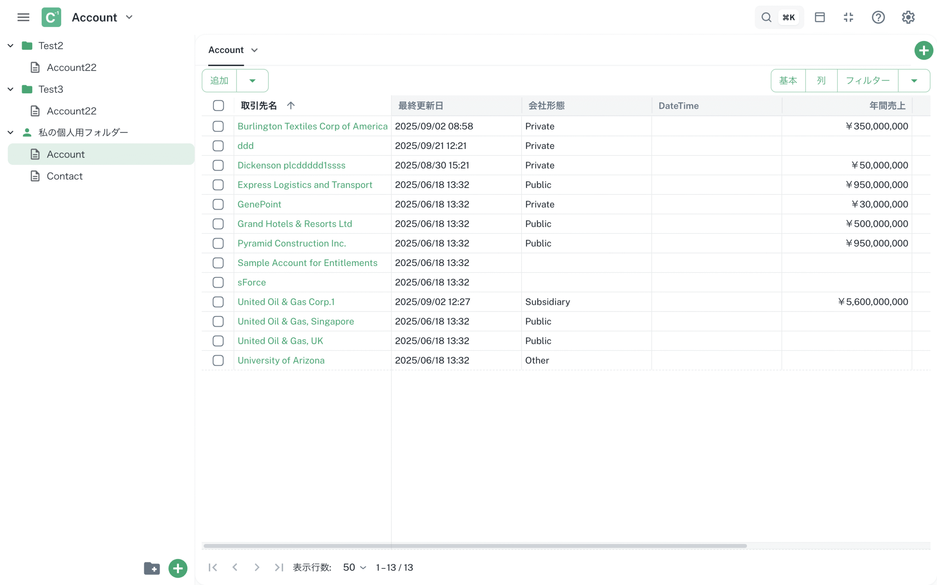Click the add folder icon in sidebar
The height and width of the screenshot is (585, 937).
coord(152,568)
